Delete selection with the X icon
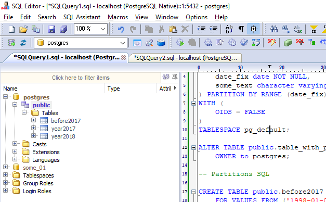The width and height of the screenshot is (326, 202). click(x=185, y=29)
